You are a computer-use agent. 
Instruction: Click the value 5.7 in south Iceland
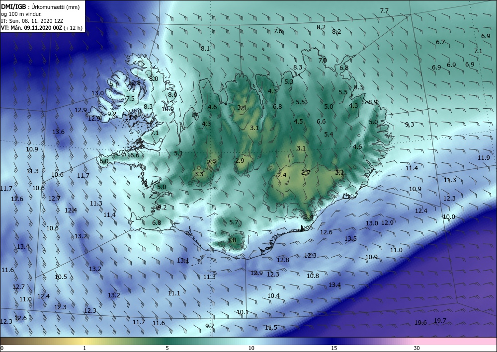pyautogui.click(x=234, y=222)
